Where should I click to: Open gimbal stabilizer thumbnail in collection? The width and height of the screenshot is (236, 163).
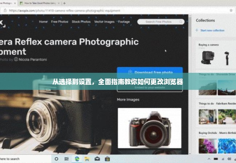click(x=227, y=58)
